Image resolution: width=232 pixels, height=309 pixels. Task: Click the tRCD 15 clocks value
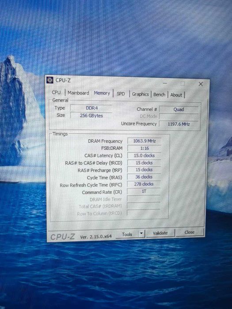coord(144,163)
